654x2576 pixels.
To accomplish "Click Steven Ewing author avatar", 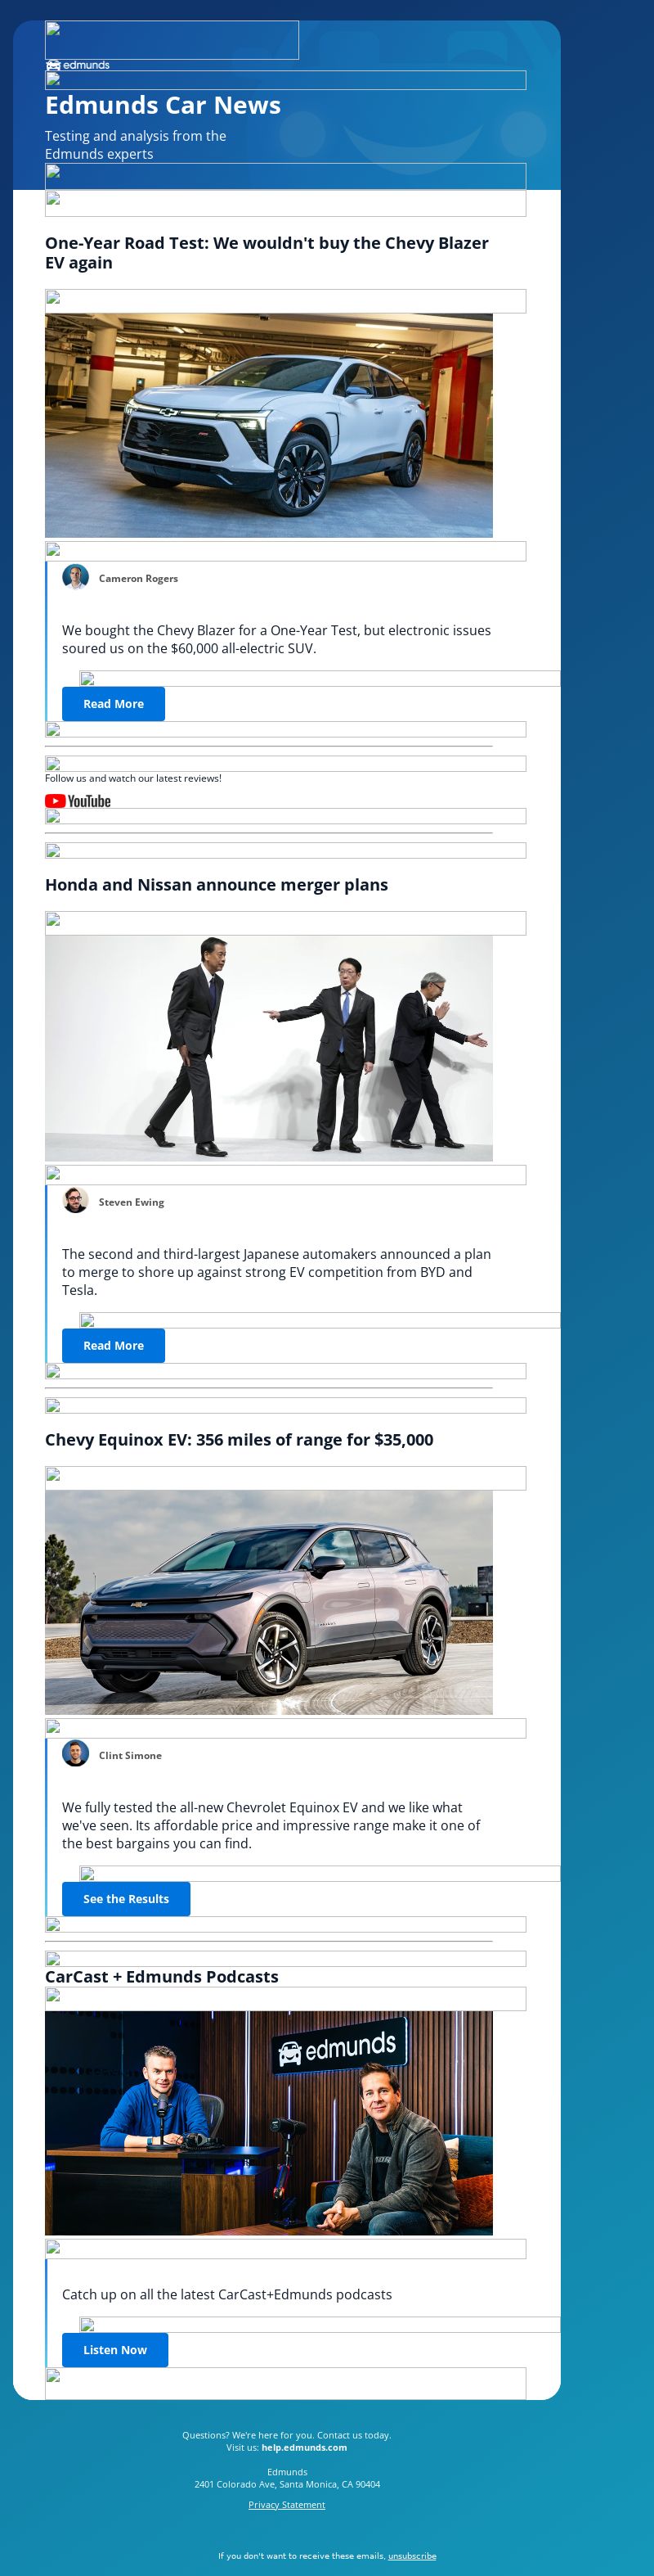I will tap(76, 1200).
